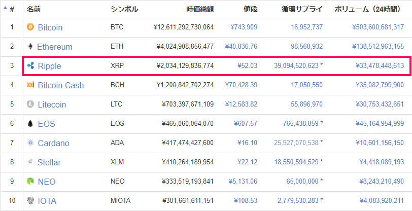This screenshot has height=211, width=412.
Task: Click the Cardano logo icon
Action: click(30, 143)
